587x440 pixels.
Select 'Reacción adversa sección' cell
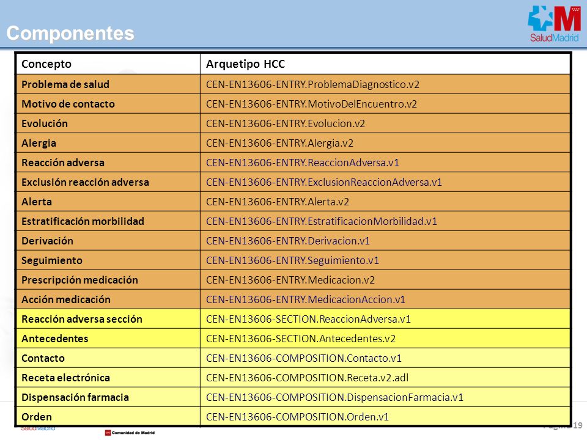coord(108,319)
